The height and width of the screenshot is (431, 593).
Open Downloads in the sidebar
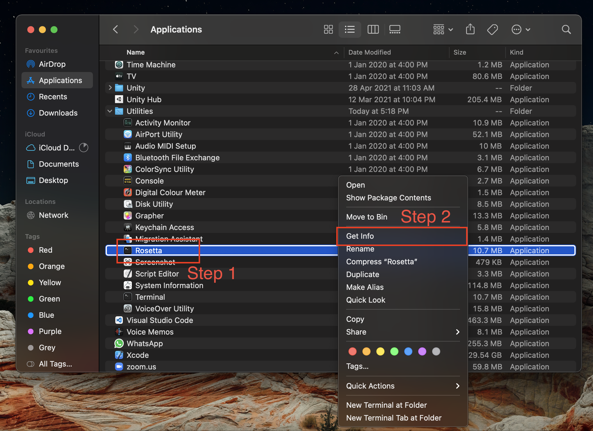tap(58, 113)
